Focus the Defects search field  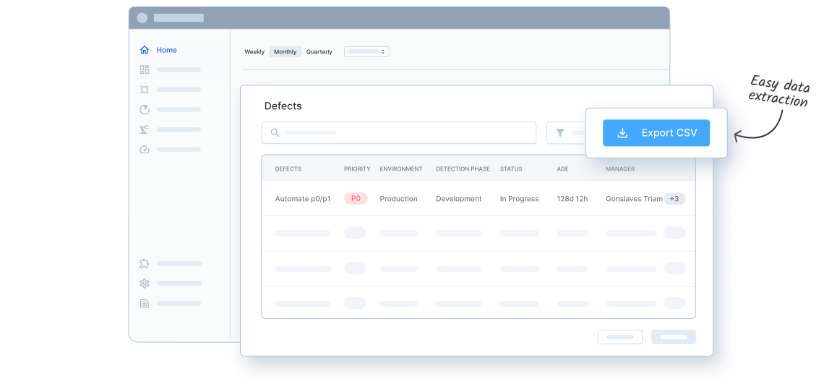tap(399, 132)
